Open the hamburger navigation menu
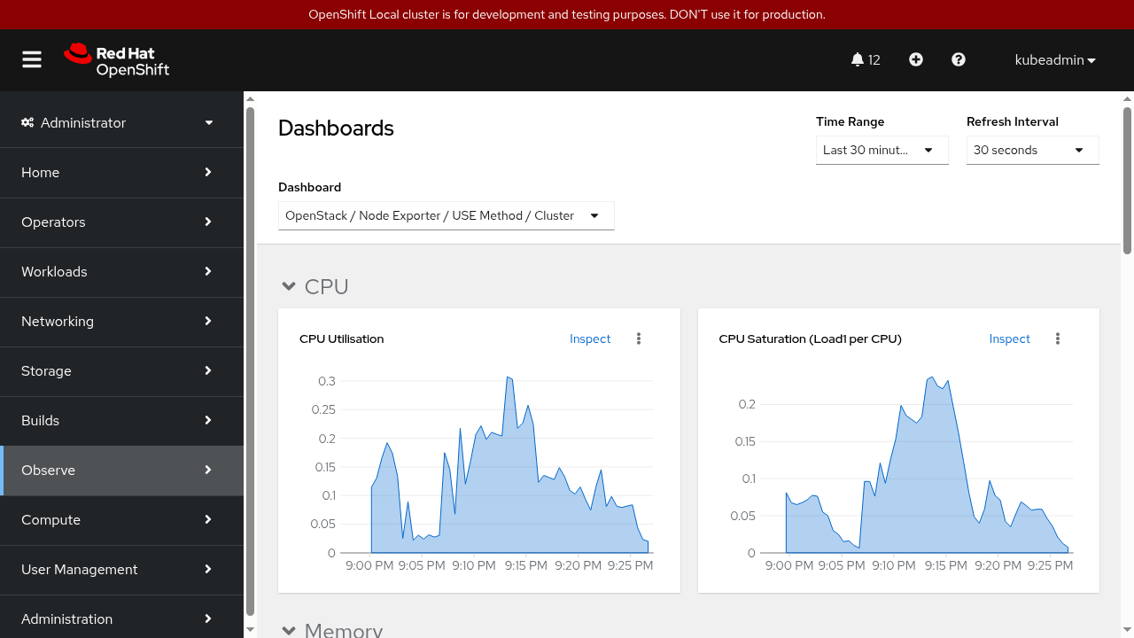Screen dimensions: 1134x638 pyautogui.click(x=32, y=59)
